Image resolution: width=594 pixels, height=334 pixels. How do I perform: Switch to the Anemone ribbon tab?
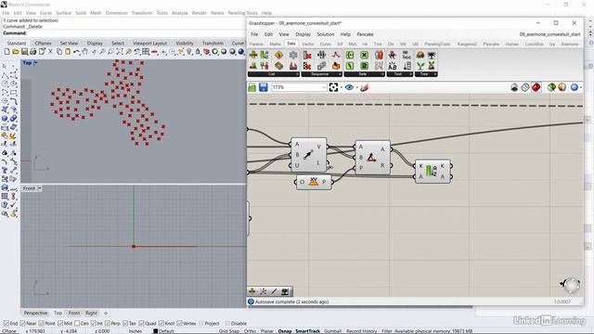pyautogui.click(x=569, y=44)
